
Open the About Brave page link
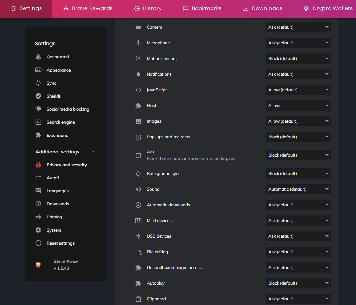(x=66, y=262)
